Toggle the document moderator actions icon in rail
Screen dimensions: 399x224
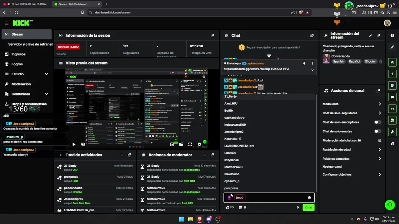392,85
